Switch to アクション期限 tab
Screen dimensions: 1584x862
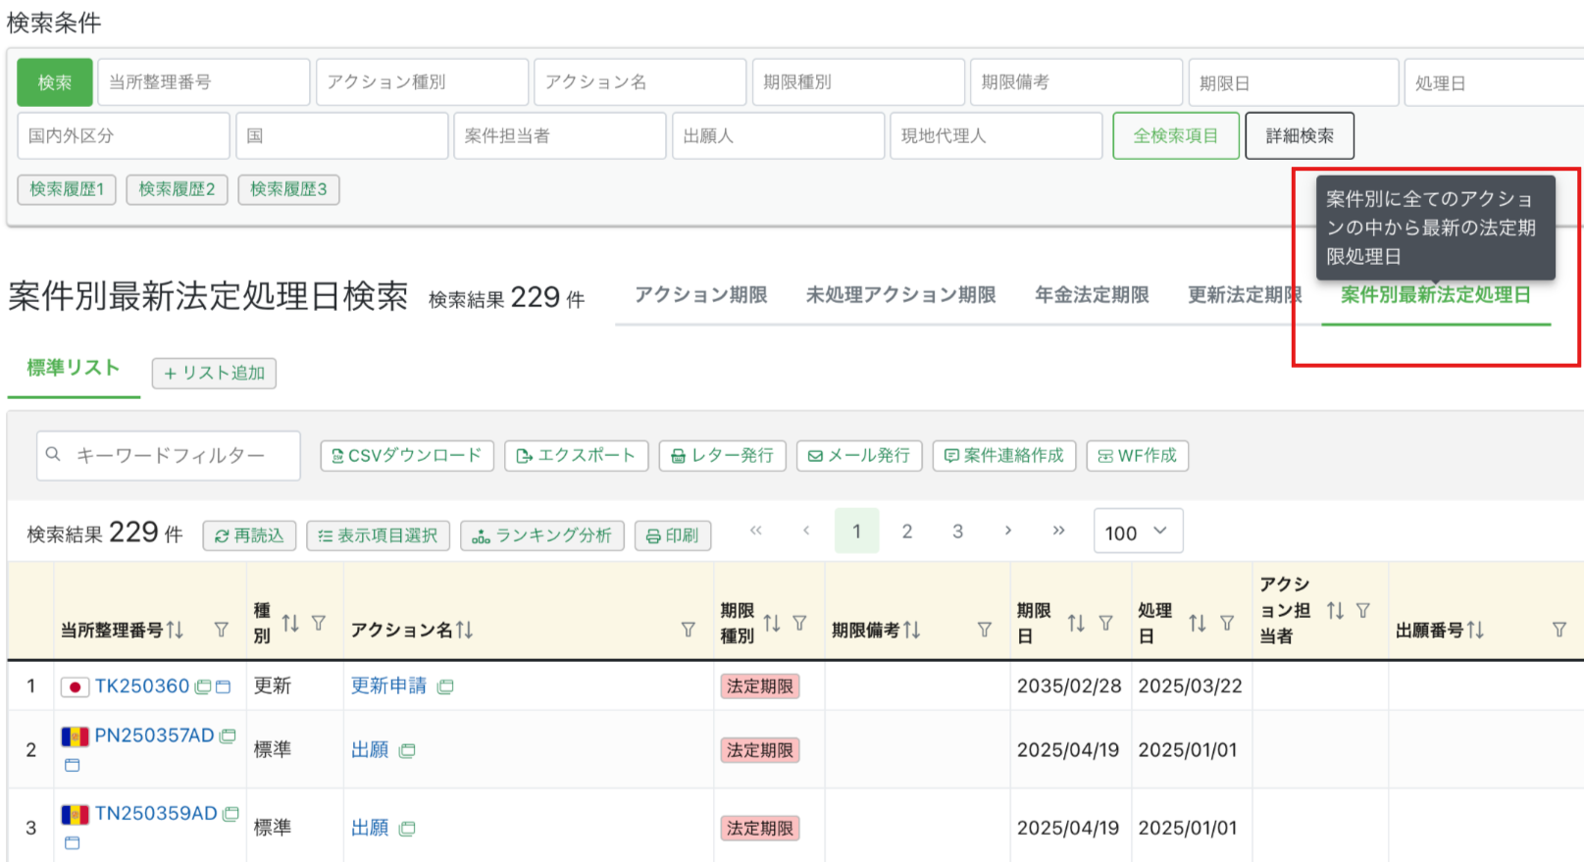pos(701,294)
